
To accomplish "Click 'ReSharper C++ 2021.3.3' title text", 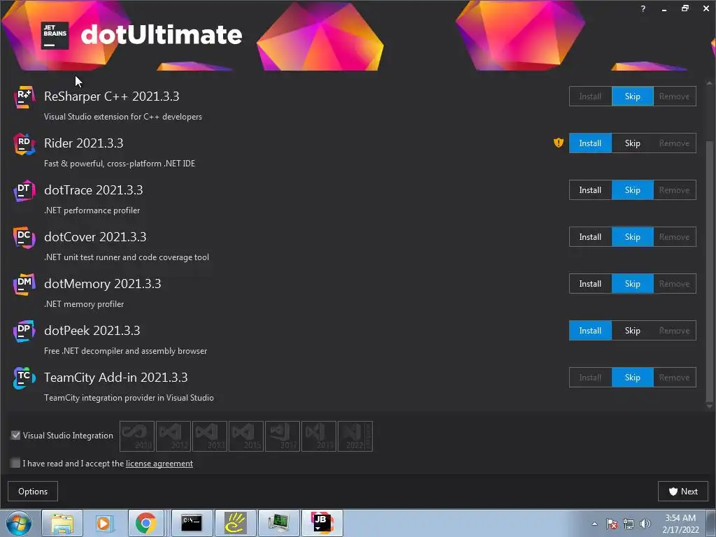I will point(111,96).
